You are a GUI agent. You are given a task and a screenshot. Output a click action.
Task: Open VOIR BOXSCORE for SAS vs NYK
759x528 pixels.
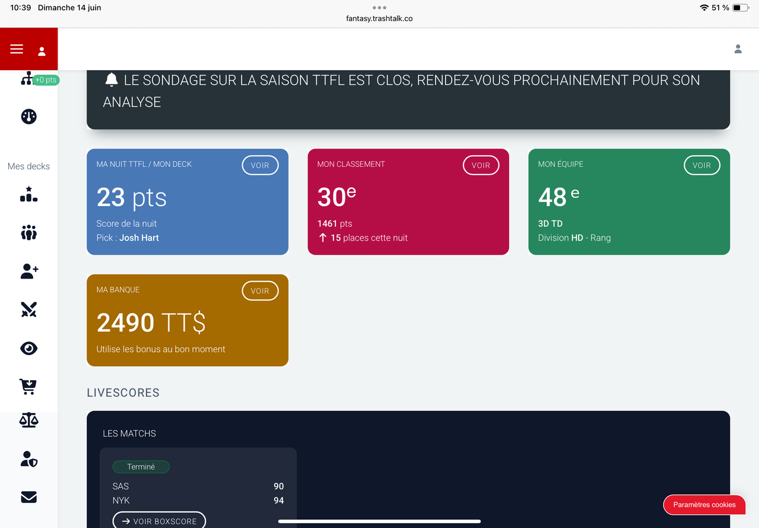coord(159,521)
